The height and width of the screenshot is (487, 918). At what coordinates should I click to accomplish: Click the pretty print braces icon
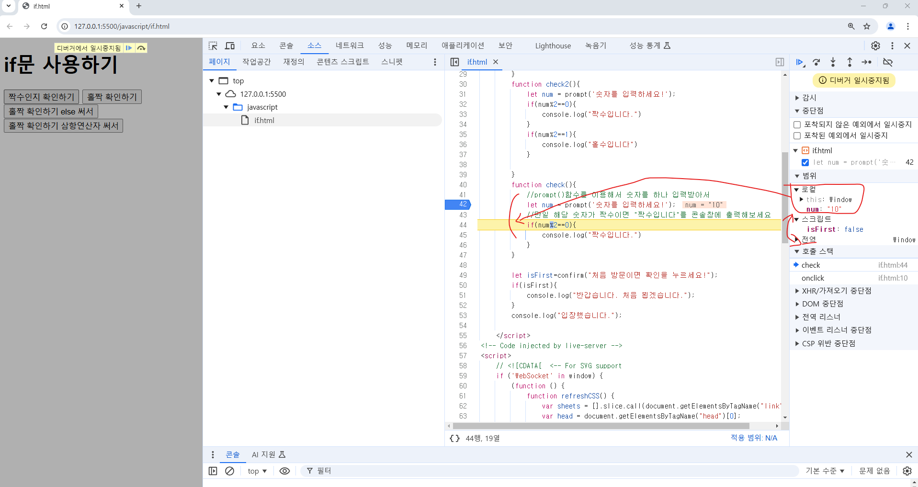click(x=455, y=438)
